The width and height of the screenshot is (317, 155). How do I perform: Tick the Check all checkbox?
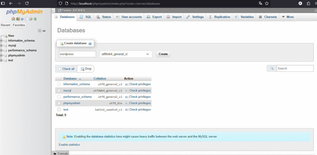click(x=59, y=69)
